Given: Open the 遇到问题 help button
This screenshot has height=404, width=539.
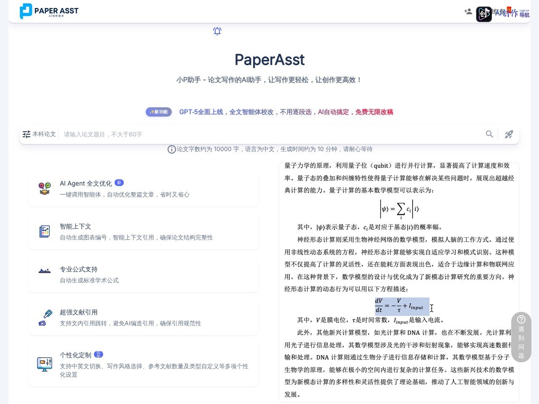Looking at the screenshot, I should point(521,337).
